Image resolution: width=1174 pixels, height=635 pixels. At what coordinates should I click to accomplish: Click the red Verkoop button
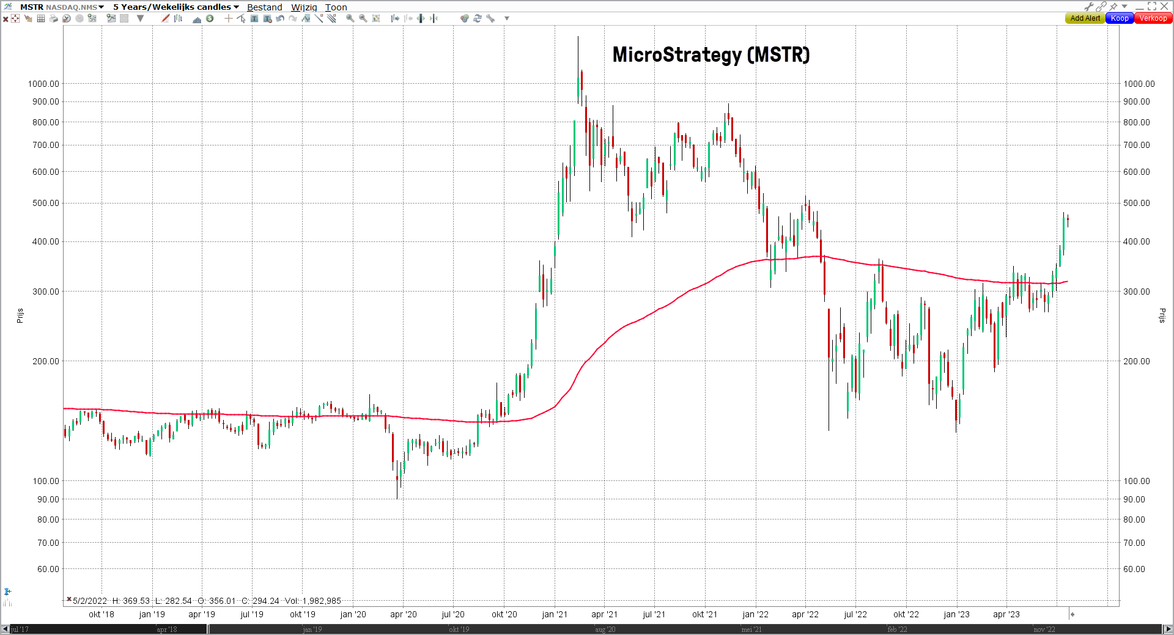click(x=1153, y=18)
